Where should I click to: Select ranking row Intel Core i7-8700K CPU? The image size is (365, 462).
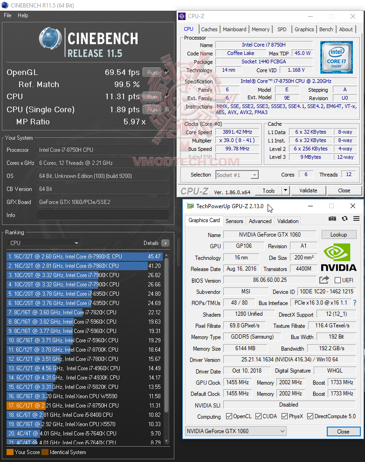[x=84, y=349]
